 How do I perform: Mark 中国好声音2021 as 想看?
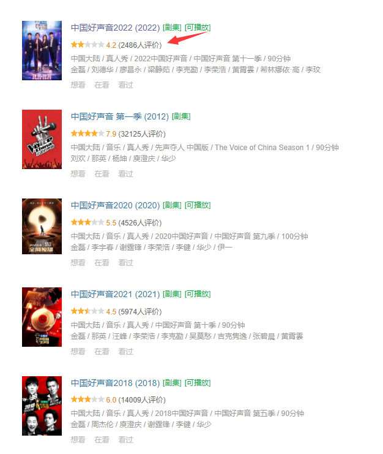tap(78, 352)
